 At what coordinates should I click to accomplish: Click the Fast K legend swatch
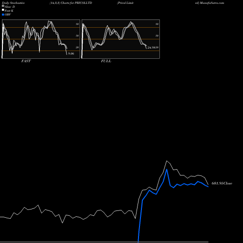click(3, 10)
